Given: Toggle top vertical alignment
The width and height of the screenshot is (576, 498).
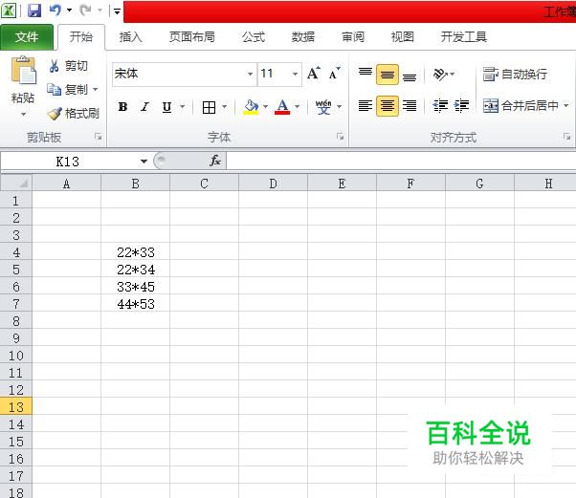Looking at the screenshot, I should (x=366, y=74).
